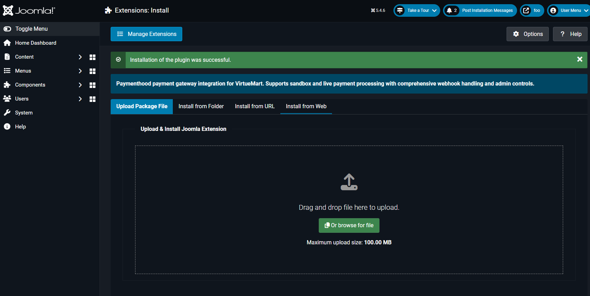This screenshot has height=296, width=590.
Task: Click Or browse for file button
Action: (x=349, y=225)
